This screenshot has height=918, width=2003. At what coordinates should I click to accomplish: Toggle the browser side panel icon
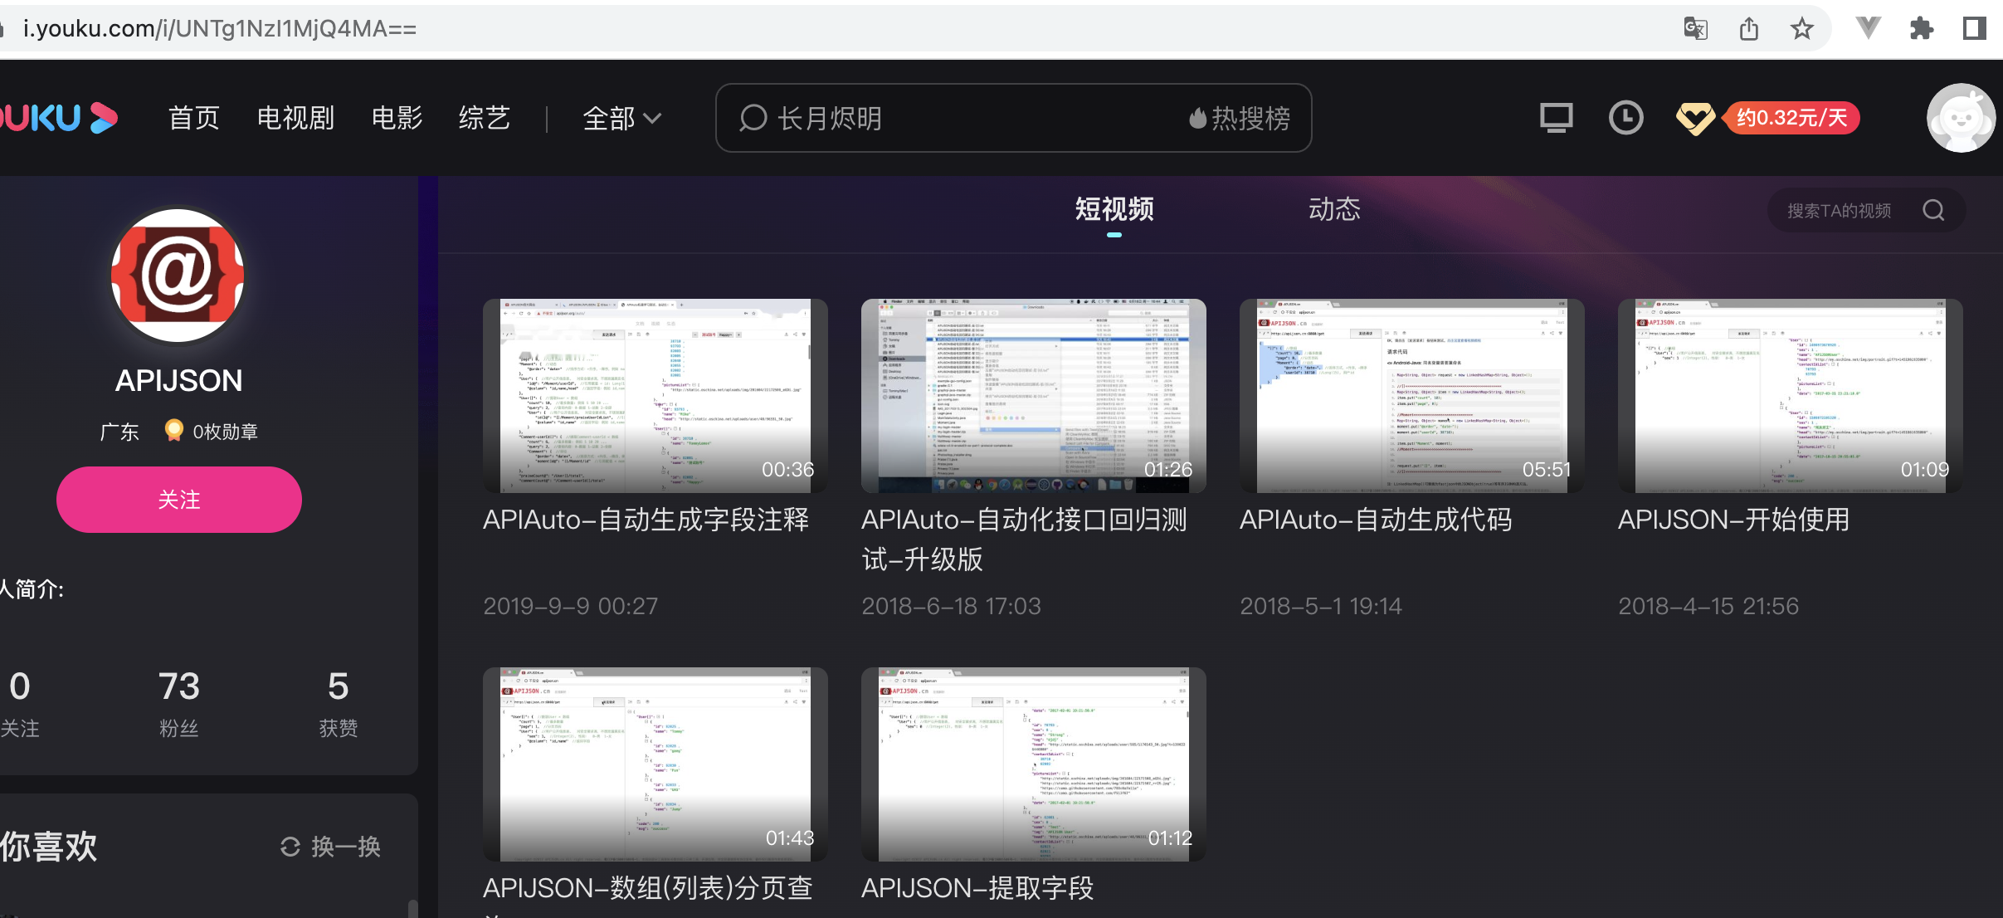1974,29
